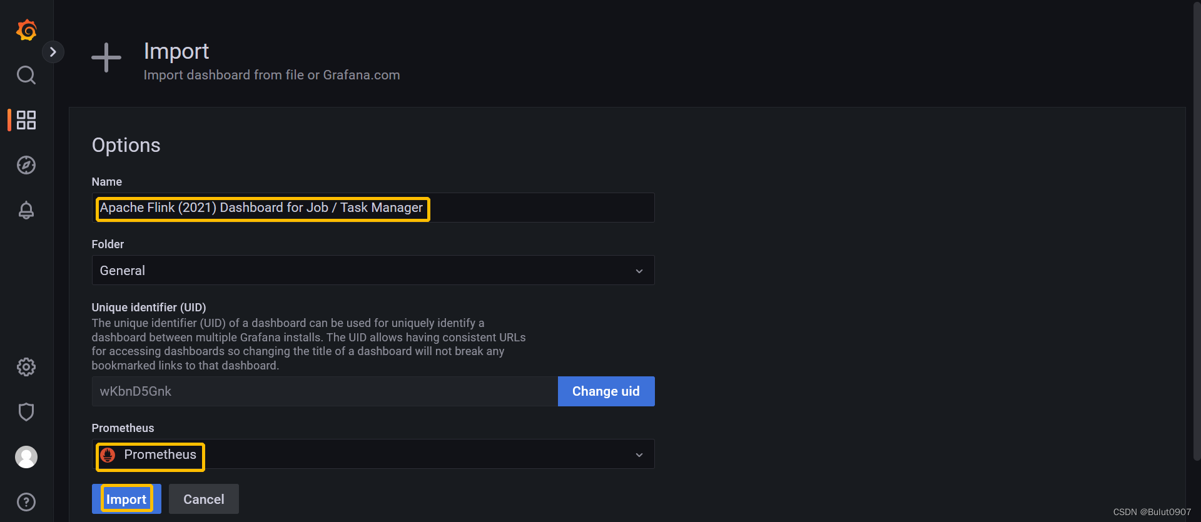
Task: Click the Folder dropdown chevron arrow
Action: 639,271
